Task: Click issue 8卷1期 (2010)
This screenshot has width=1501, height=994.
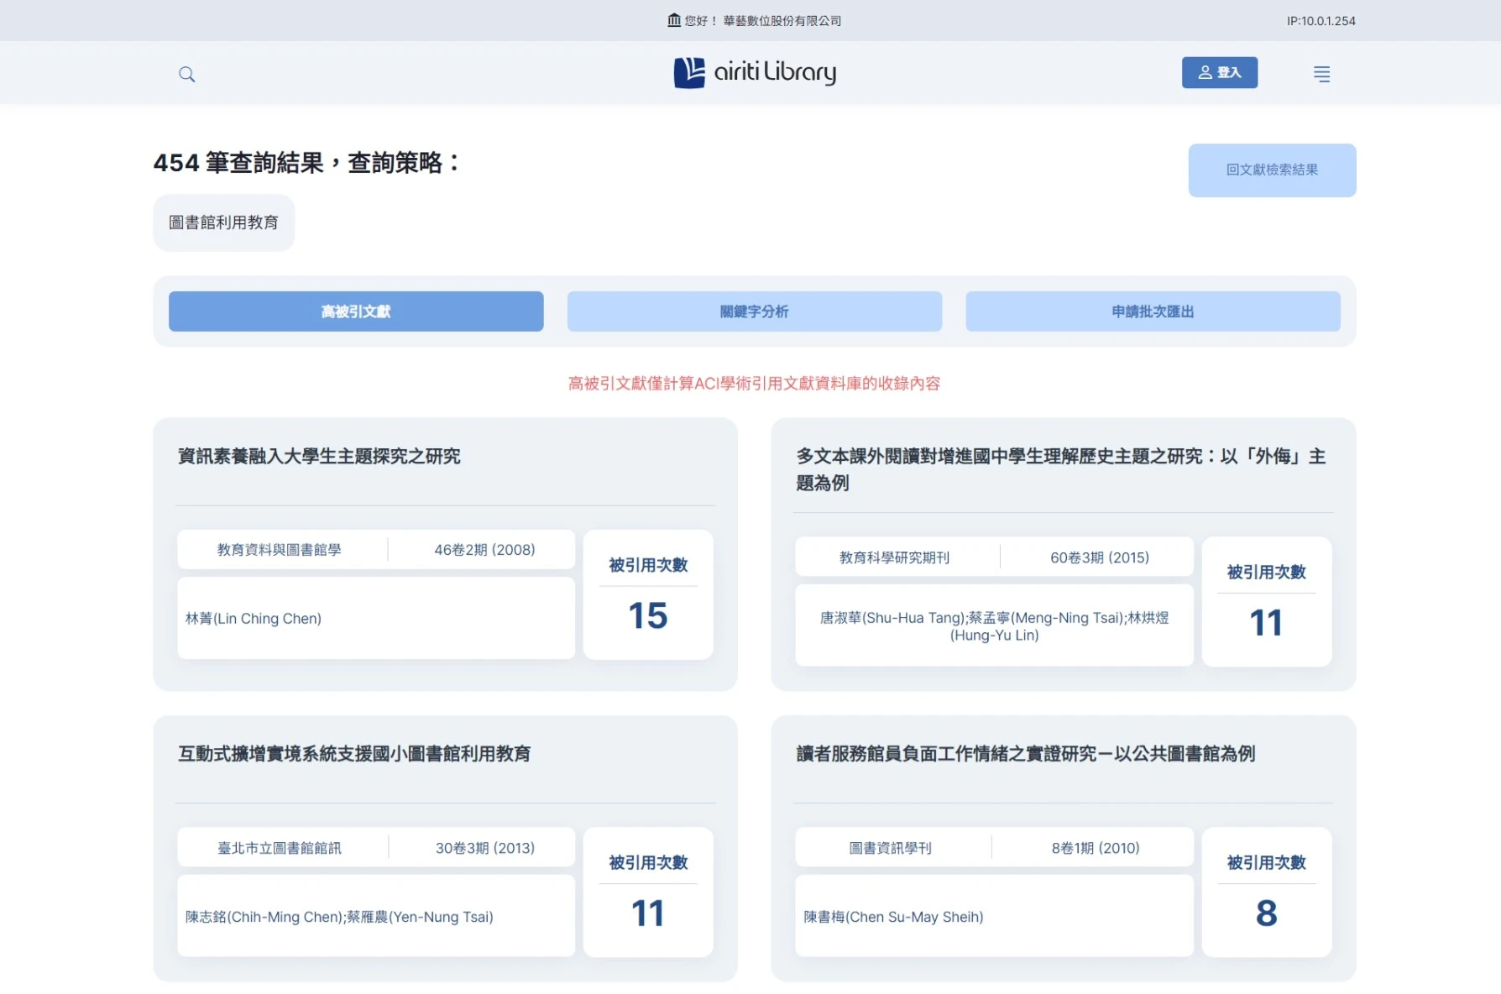Action: [1096, 848]
